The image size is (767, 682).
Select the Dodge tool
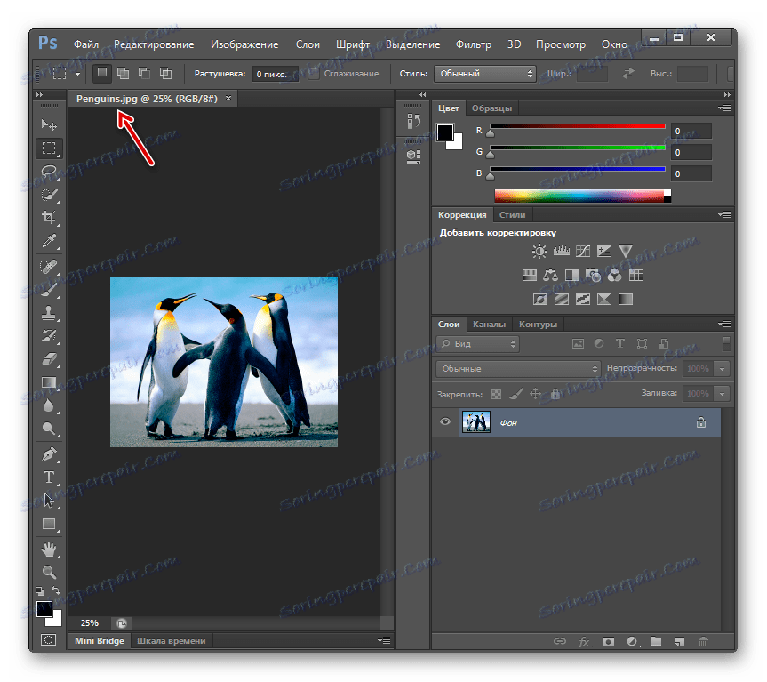48,429
